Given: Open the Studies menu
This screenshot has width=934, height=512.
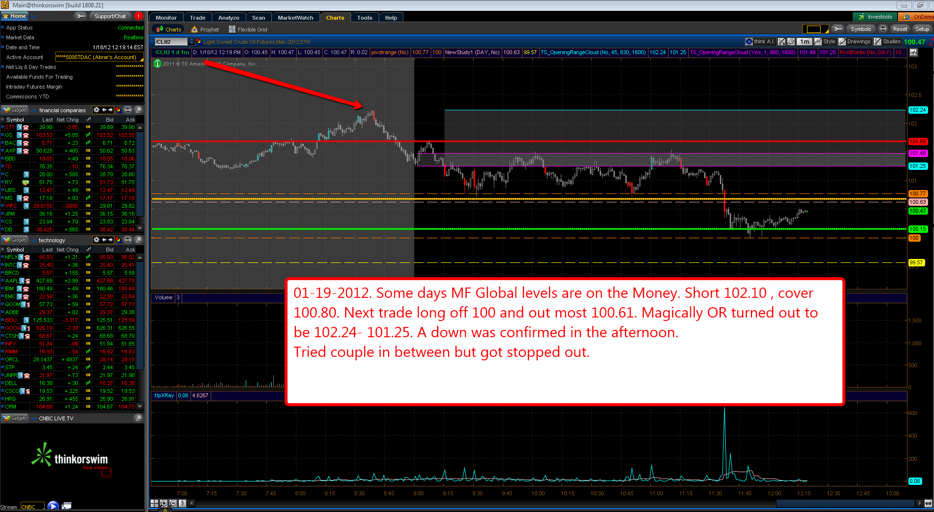Looking at the screenshot, I should point(888,42).
